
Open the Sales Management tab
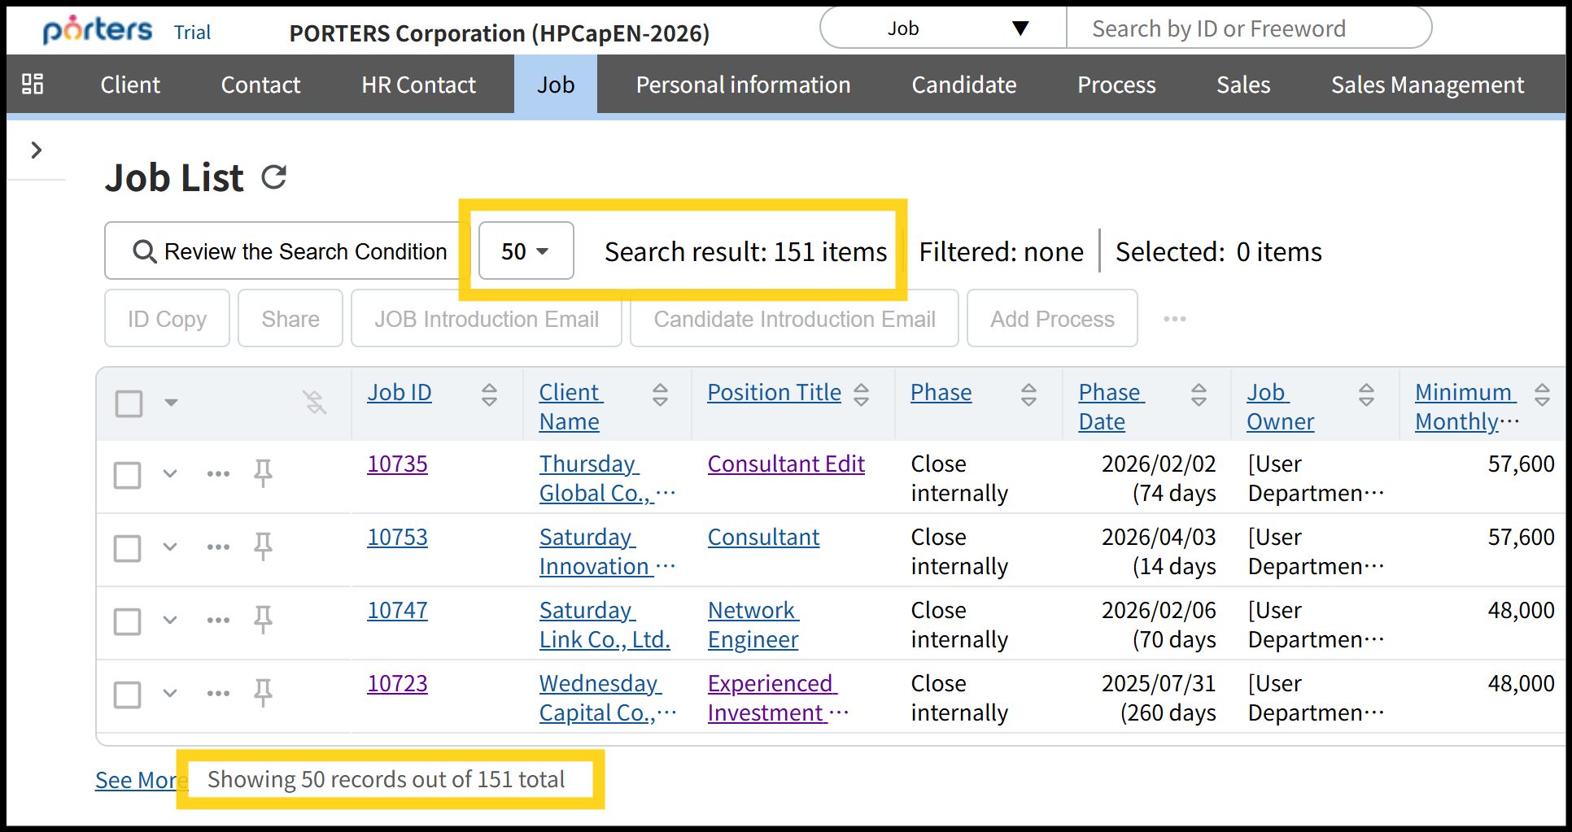pos(1427,85)
